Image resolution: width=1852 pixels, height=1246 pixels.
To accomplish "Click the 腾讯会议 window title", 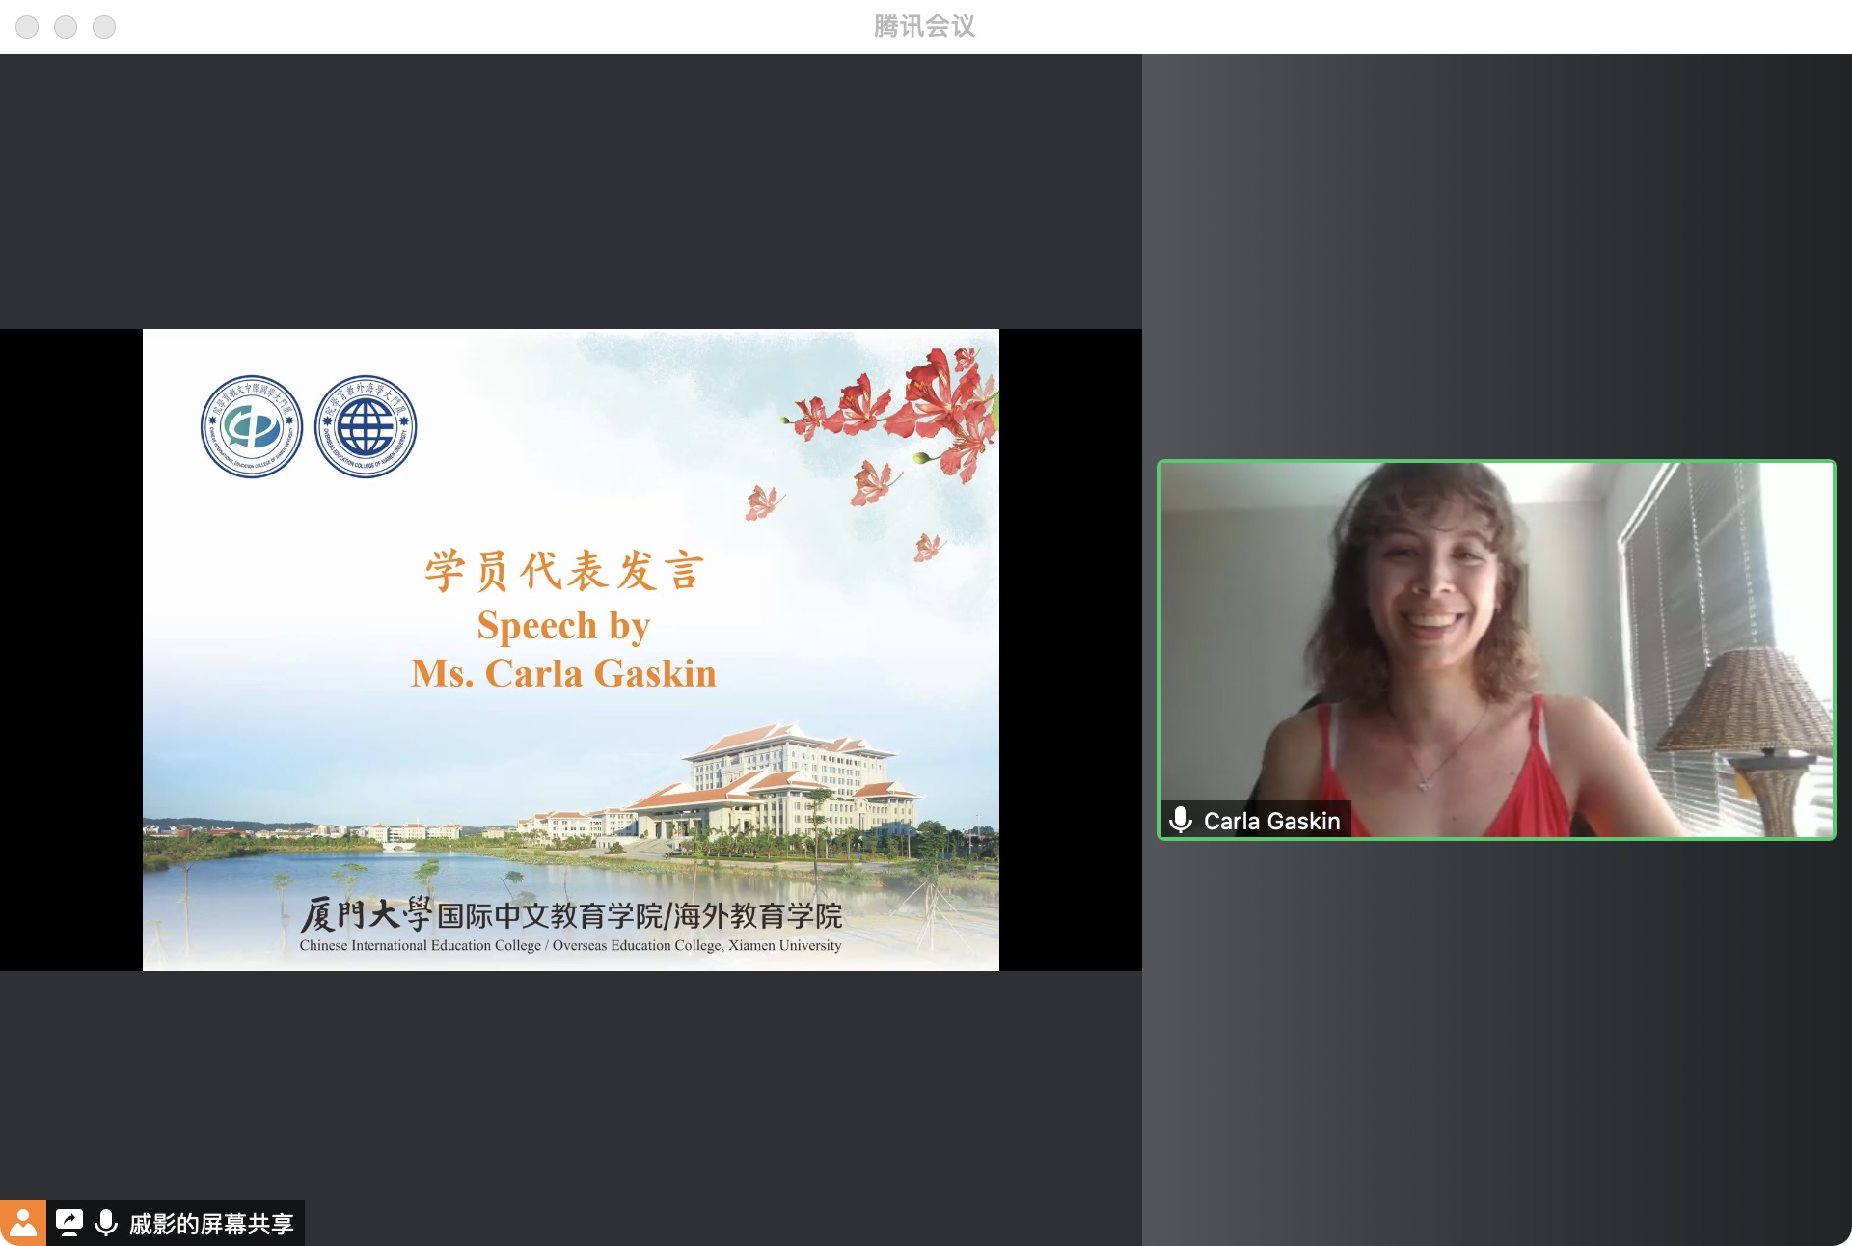I will (x=924, y=26).
